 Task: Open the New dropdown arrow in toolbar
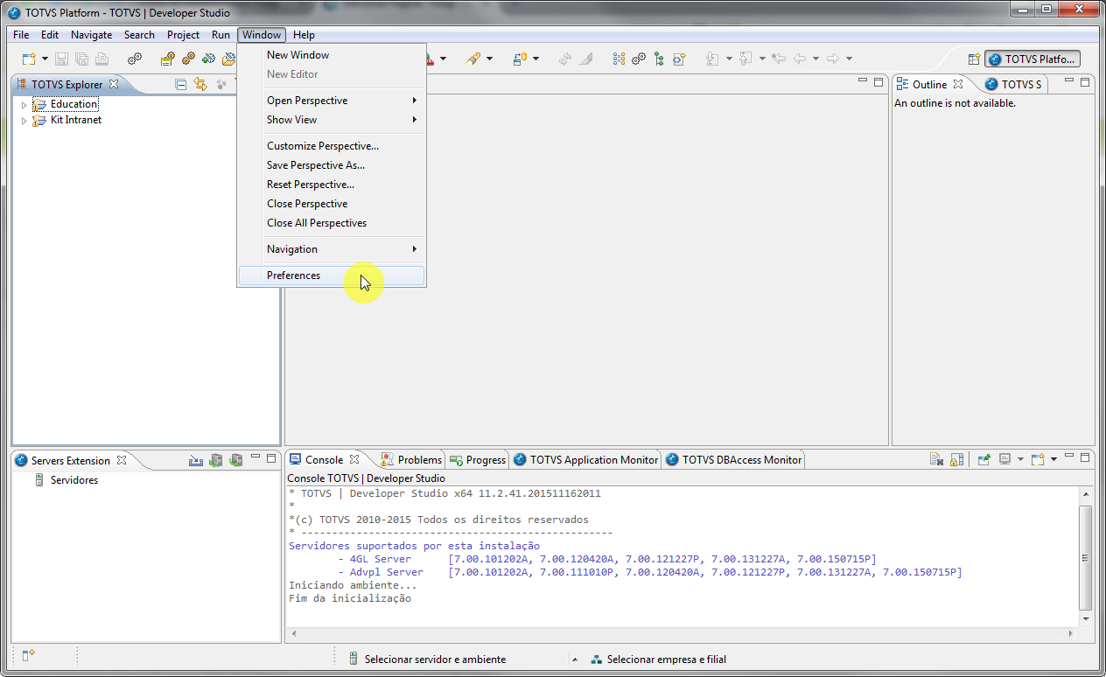tap(45, 59)
